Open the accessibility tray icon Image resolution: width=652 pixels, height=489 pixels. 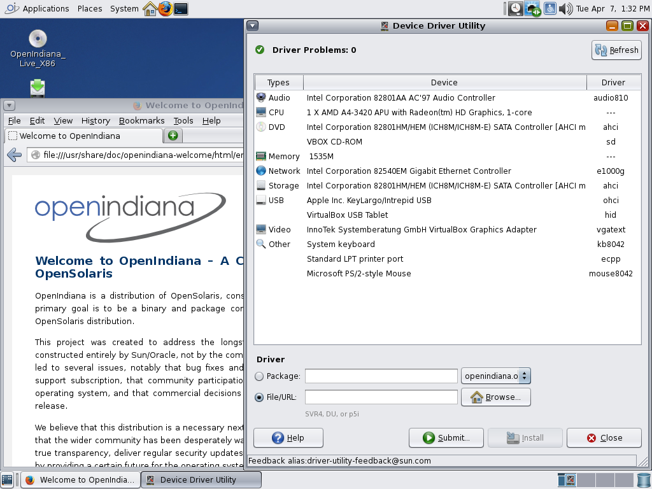pyautogui.click(x=549, y=9)
